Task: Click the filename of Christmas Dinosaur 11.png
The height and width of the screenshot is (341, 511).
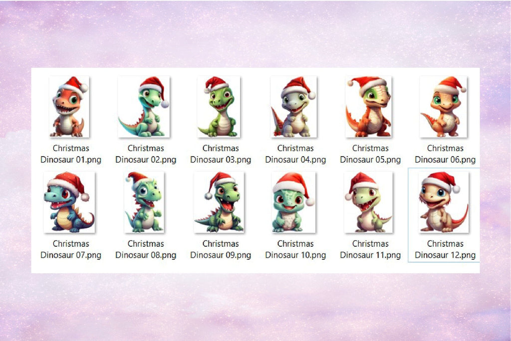Action: (x=370, y=249)
